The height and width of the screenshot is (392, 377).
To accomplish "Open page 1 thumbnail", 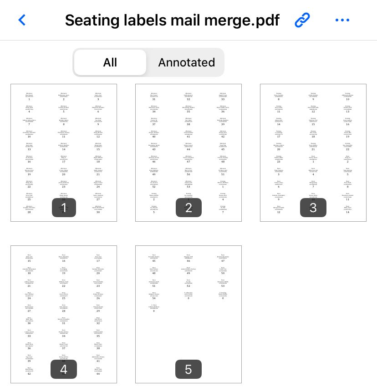I will point(64,153).
